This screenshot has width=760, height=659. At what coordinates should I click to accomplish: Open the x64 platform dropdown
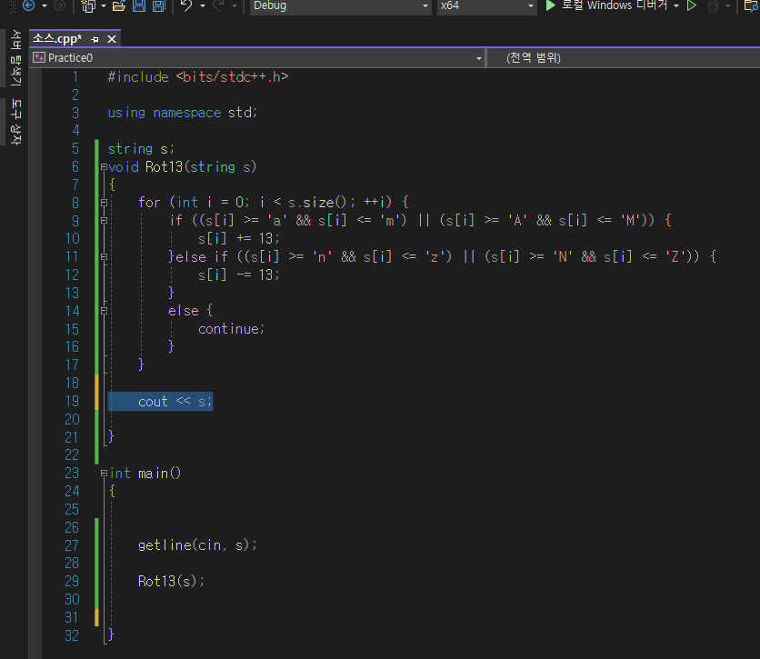click(486, 5)
